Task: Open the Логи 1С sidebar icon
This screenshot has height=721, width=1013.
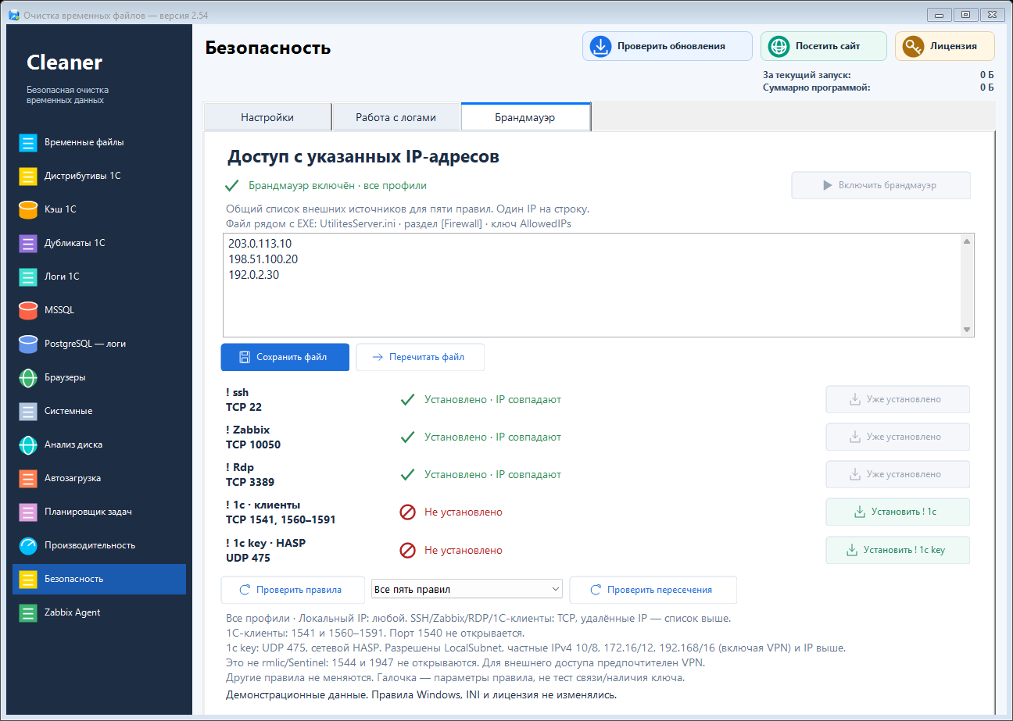Action: [x=28, y=277]
